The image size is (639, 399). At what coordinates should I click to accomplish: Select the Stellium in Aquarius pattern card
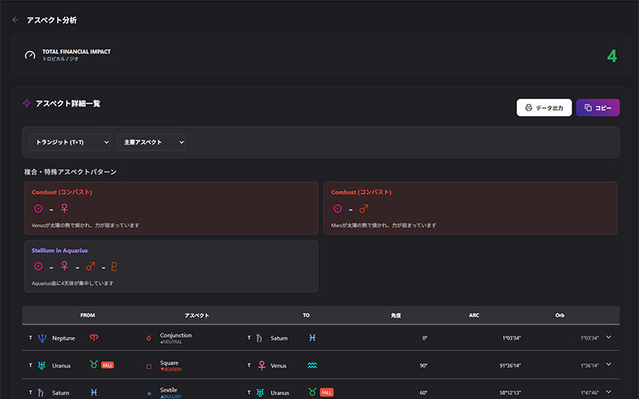pos(171,266)
